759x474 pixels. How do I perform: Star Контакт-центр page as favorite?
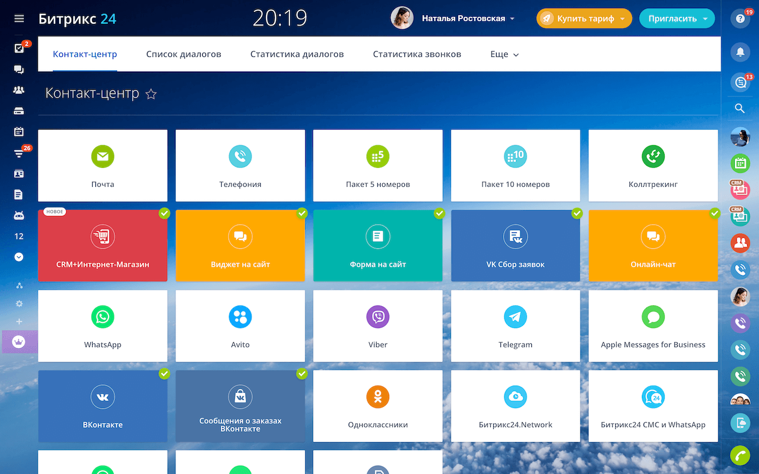click(151, 94)
